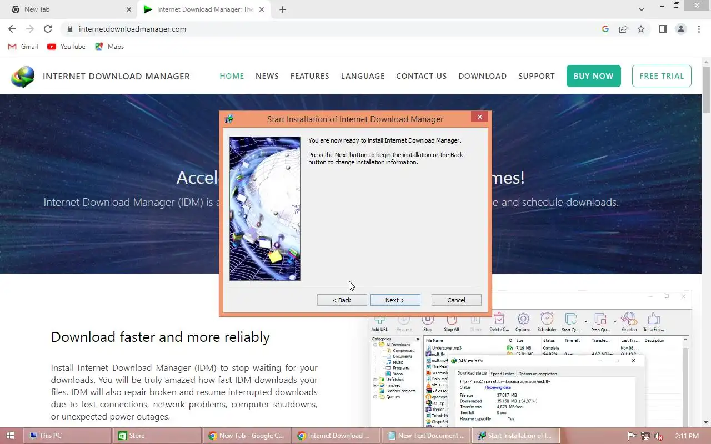Click Start Qu... icon in IDM preview
Screen dimensions: 711x444
tap(571, 323)
